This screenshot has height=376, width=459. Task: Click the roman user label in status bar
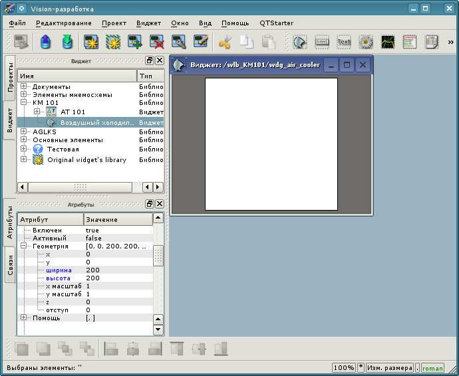[432, 367]
